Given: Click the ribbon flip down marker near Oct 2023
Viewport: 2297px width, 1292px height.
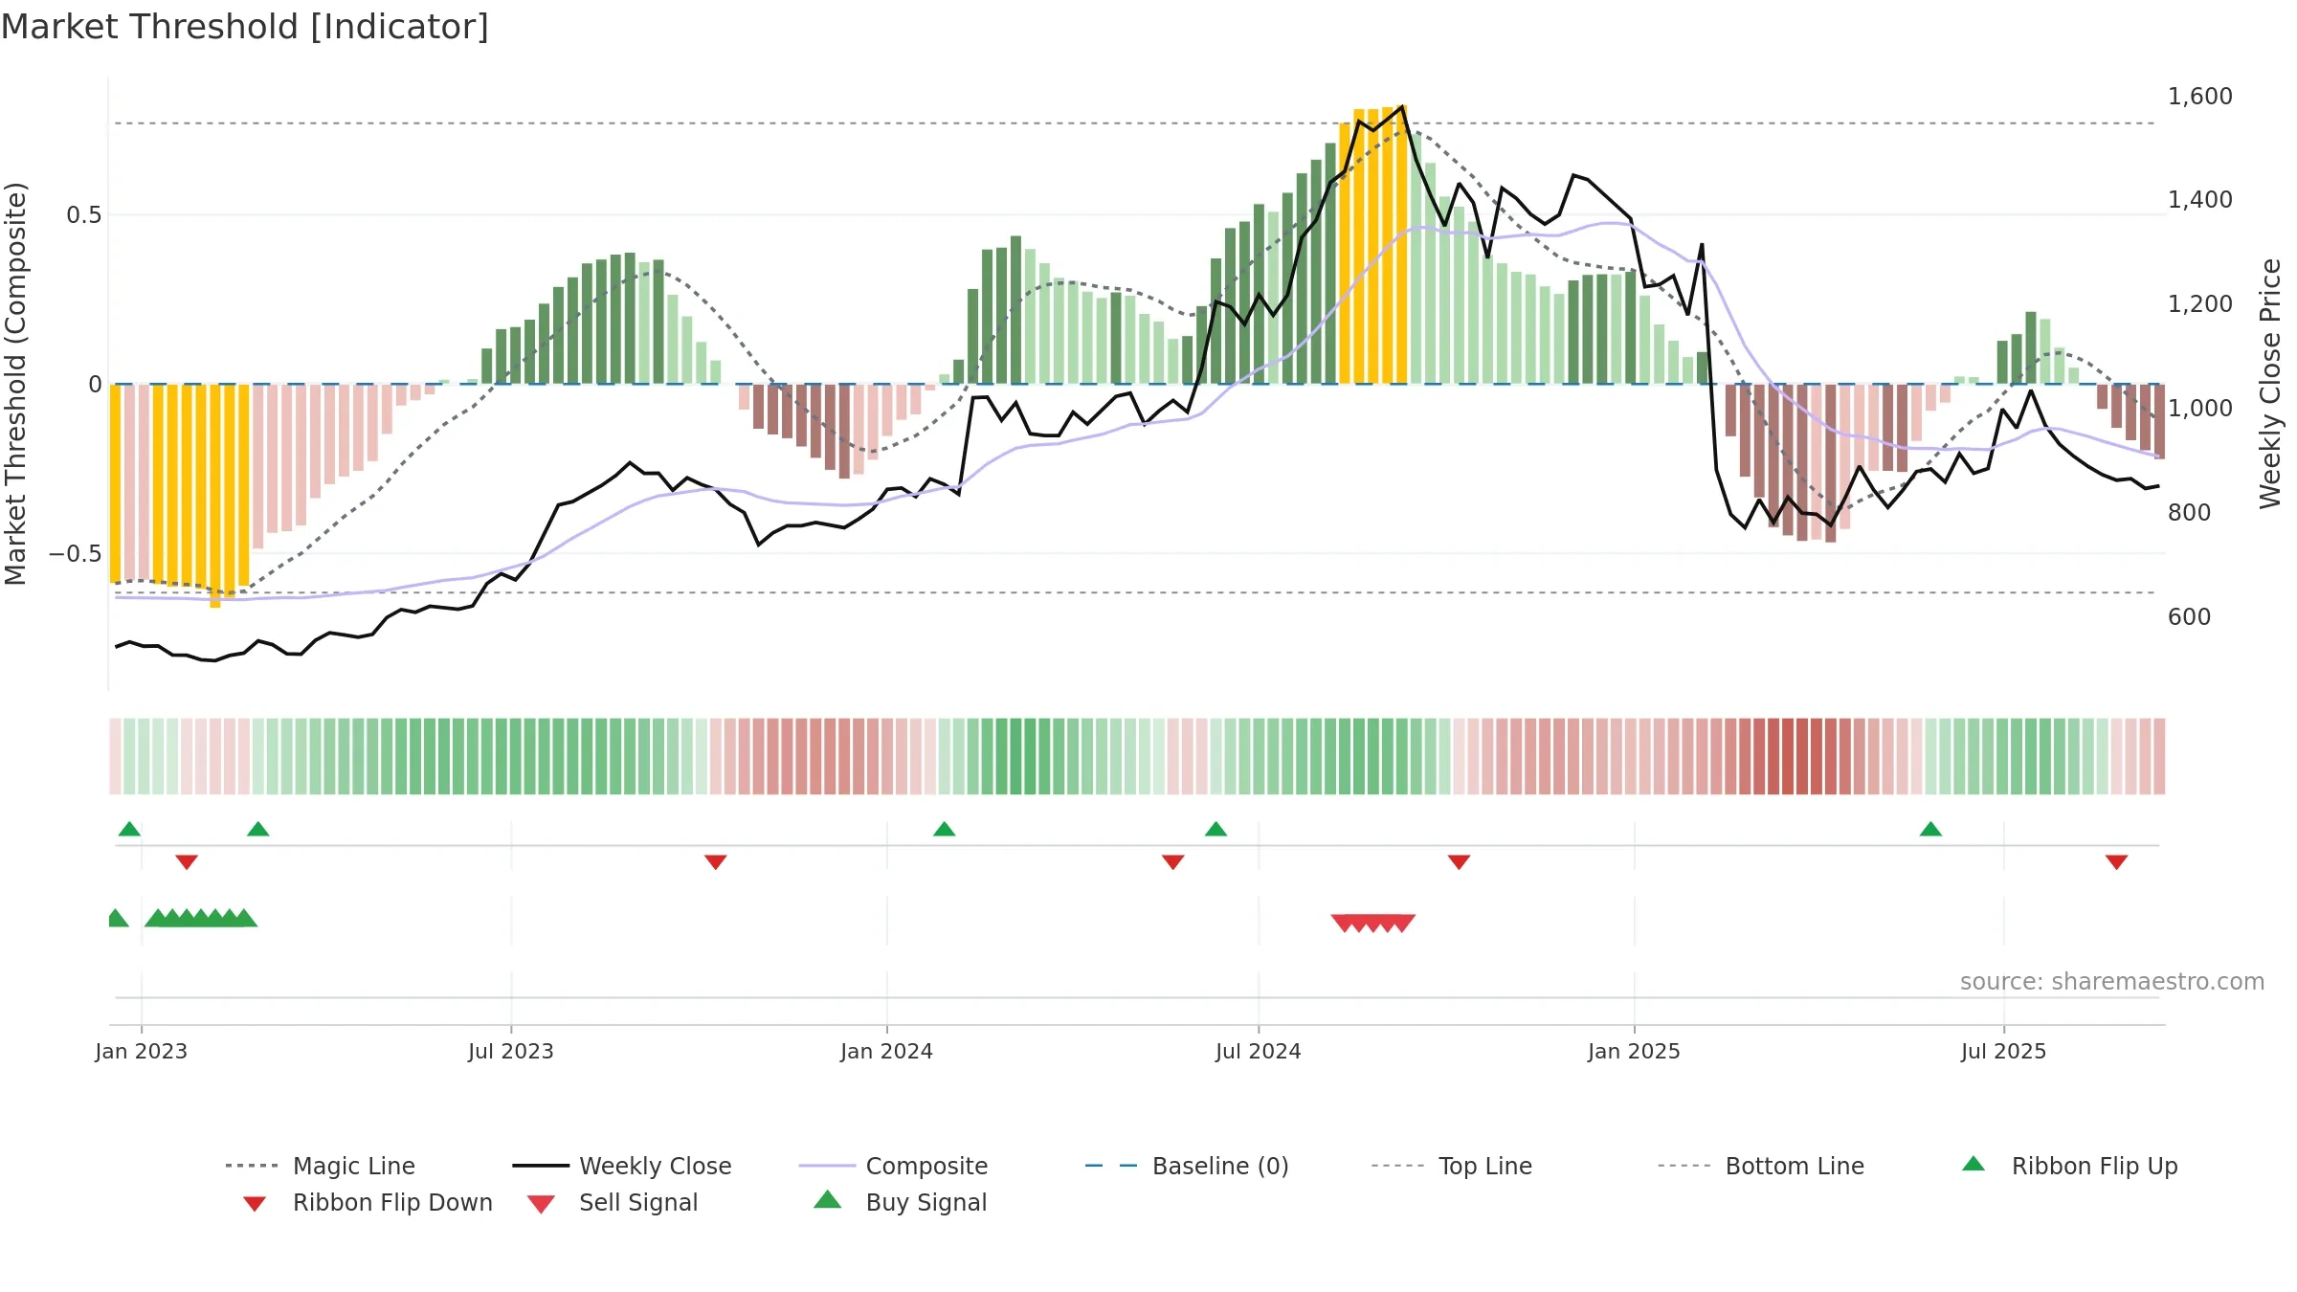Looking at the screenshot, I should tap(716, 862).
